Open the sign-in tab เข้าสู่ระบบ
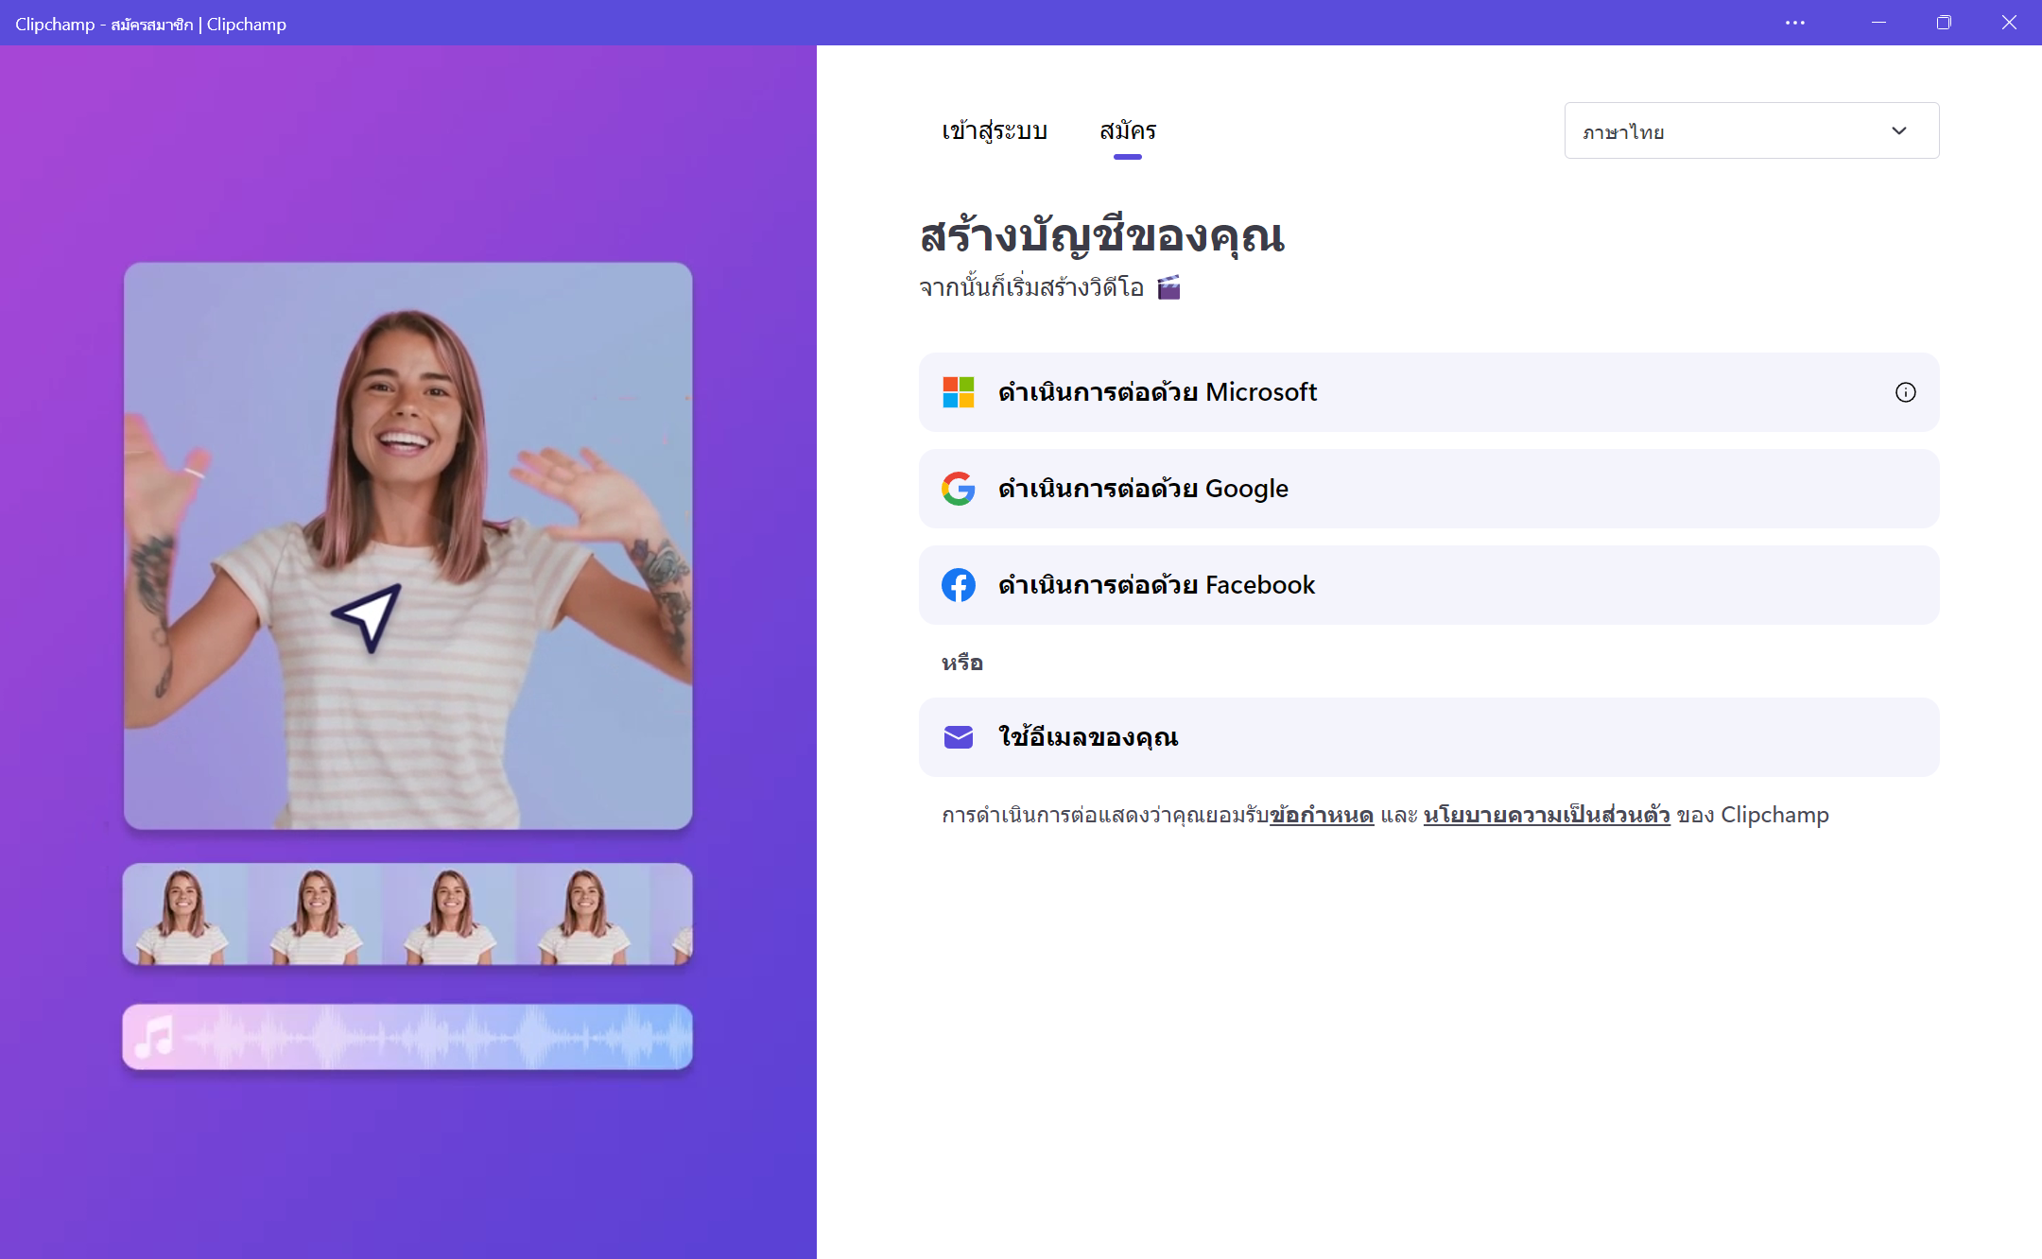This screenshot has width=2042, height=1259. point(995,131)
